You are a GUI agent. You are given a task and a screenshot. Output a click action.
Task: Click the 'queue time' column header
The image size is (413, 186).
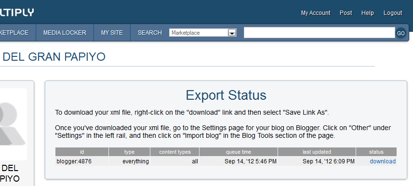pos(239,152)
